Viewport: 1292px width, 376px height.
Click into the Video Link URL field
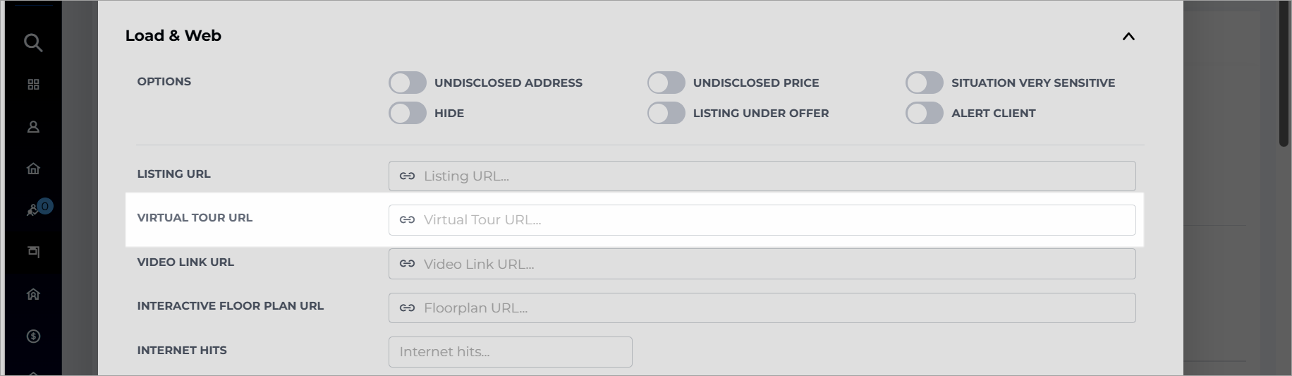762,264
